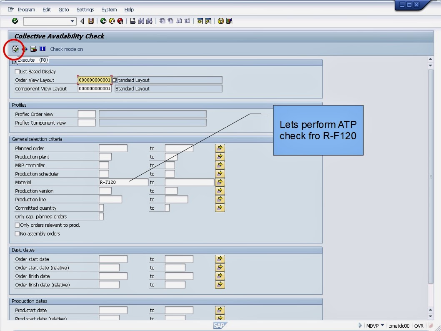This screenshot has height=331, width=441.
Task: Expand selection options for Planned order
Action: 220,148
